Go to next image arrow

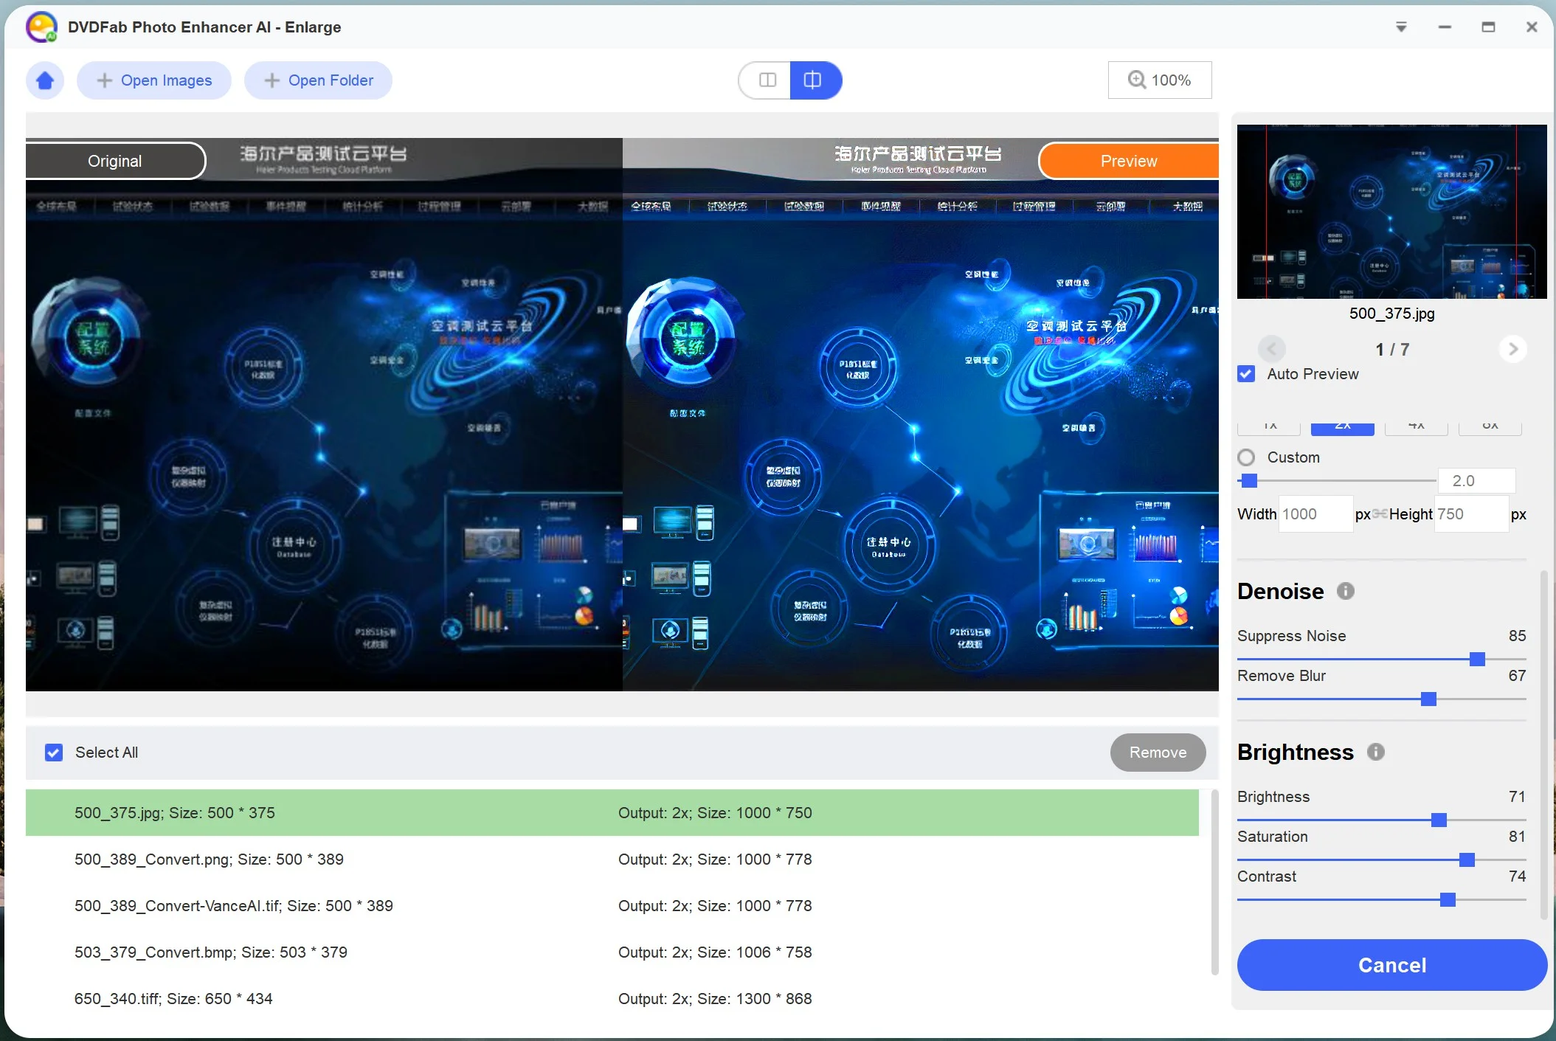coord(1513,349)
